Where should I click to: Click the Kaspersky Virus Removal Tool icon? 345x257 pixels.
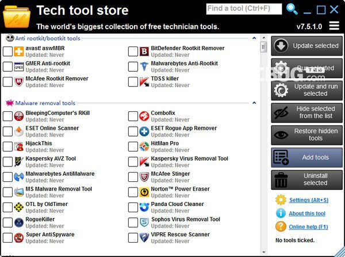(144, 162)
